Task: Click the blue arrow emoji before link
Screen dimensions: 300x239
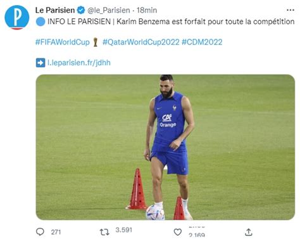Action: pos(41,63)
